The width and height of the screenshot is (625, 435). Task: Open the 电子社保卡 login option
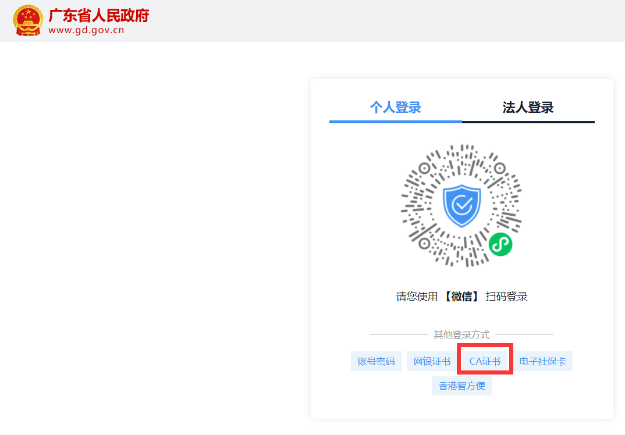(542, 362)
